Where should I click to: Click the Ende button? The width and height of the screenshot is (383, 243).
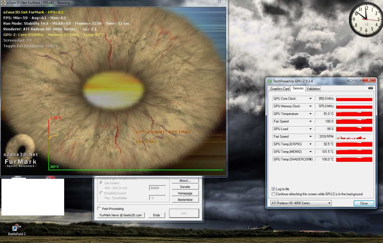(156, 215)
